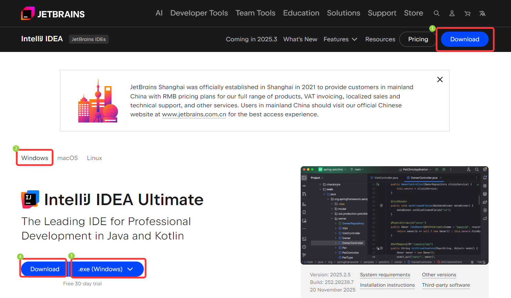Open Coming in 2025.3 page

[x=251, y=39]
